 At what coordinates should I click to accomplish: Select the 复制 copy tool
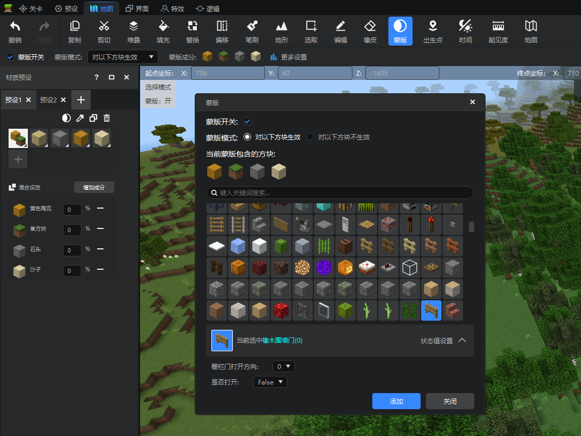coord(75,31)
